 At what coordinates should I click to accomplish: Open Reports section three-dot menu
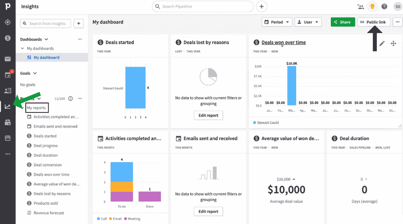80,98
